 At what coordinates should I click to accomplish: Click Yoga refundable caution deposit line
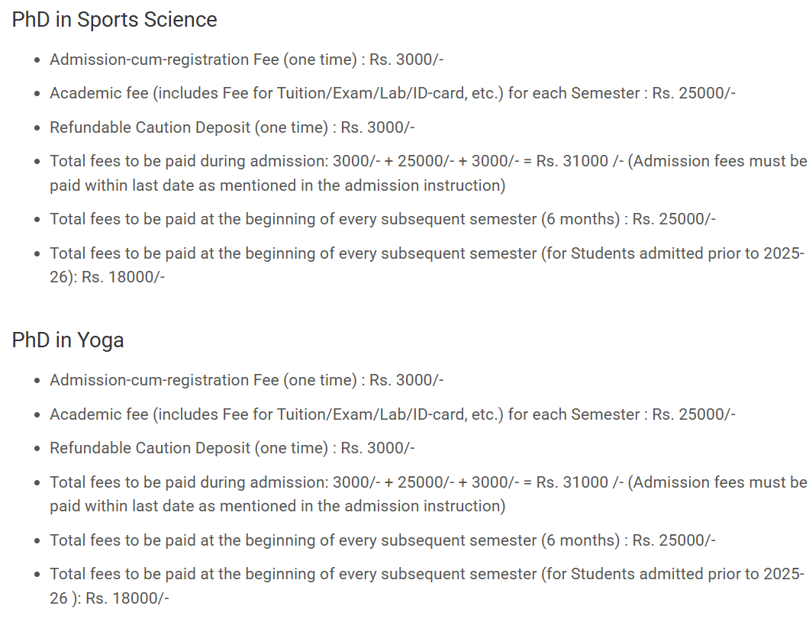point(232,448)
